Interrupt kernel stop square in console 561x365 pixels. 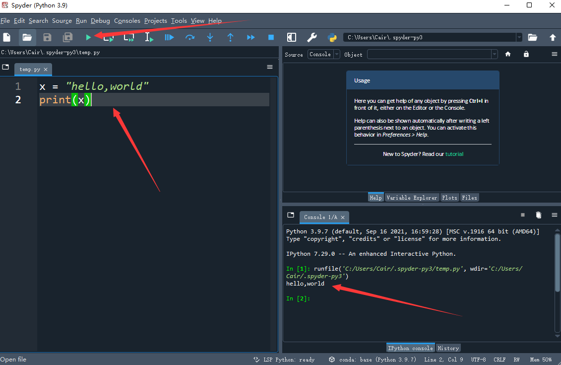[523, 215]
